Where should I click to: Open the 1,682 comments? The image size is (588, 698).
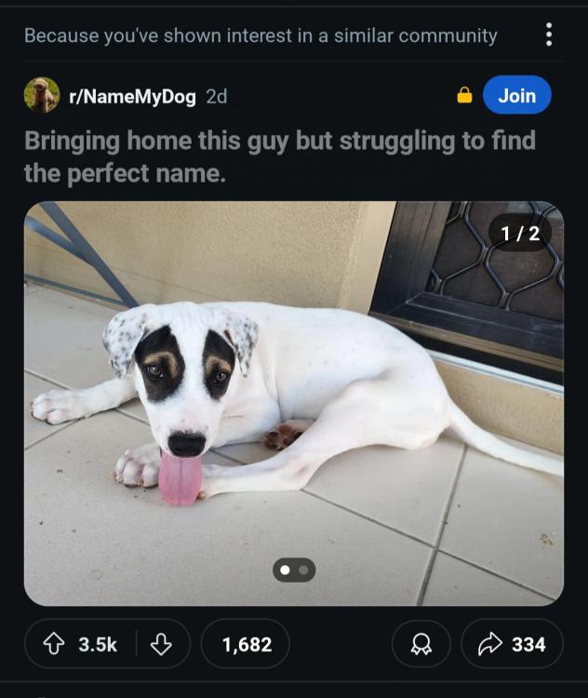(246, 644)
